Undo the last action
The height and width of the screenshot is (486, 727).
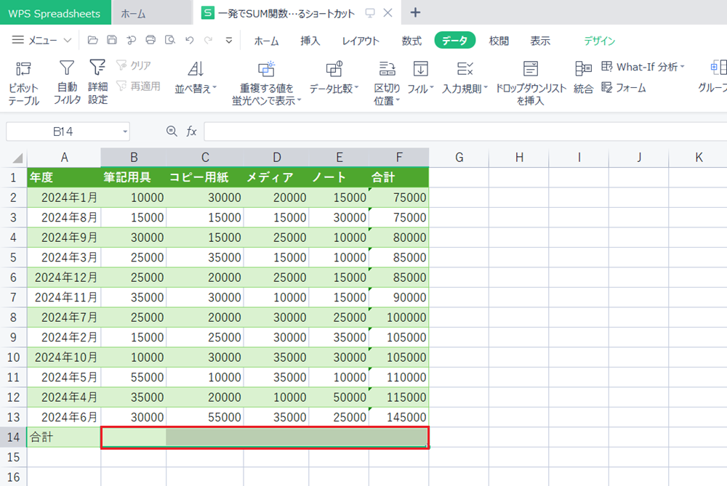[x=189, y=40]
